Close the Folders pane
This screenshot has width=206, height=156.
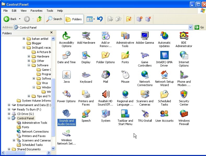click(x=51, y=32)
